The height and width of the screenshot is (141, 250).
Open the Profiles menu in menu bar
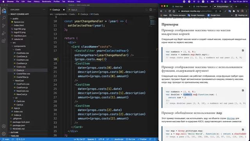pos(56,2)
